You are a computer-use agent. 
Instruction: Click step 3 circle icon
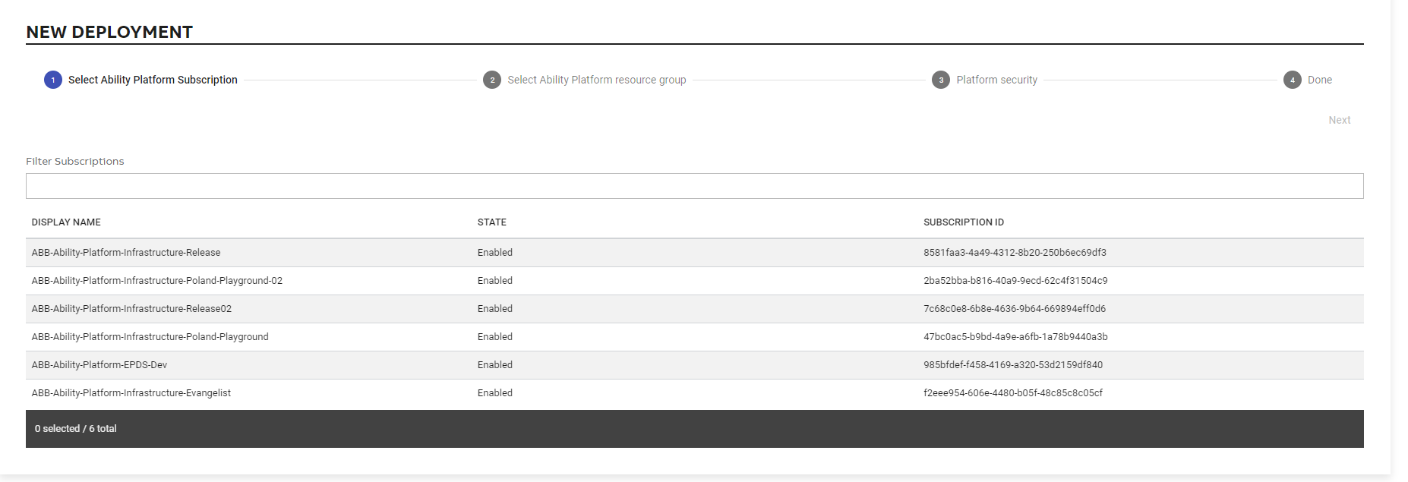[941, 80]
